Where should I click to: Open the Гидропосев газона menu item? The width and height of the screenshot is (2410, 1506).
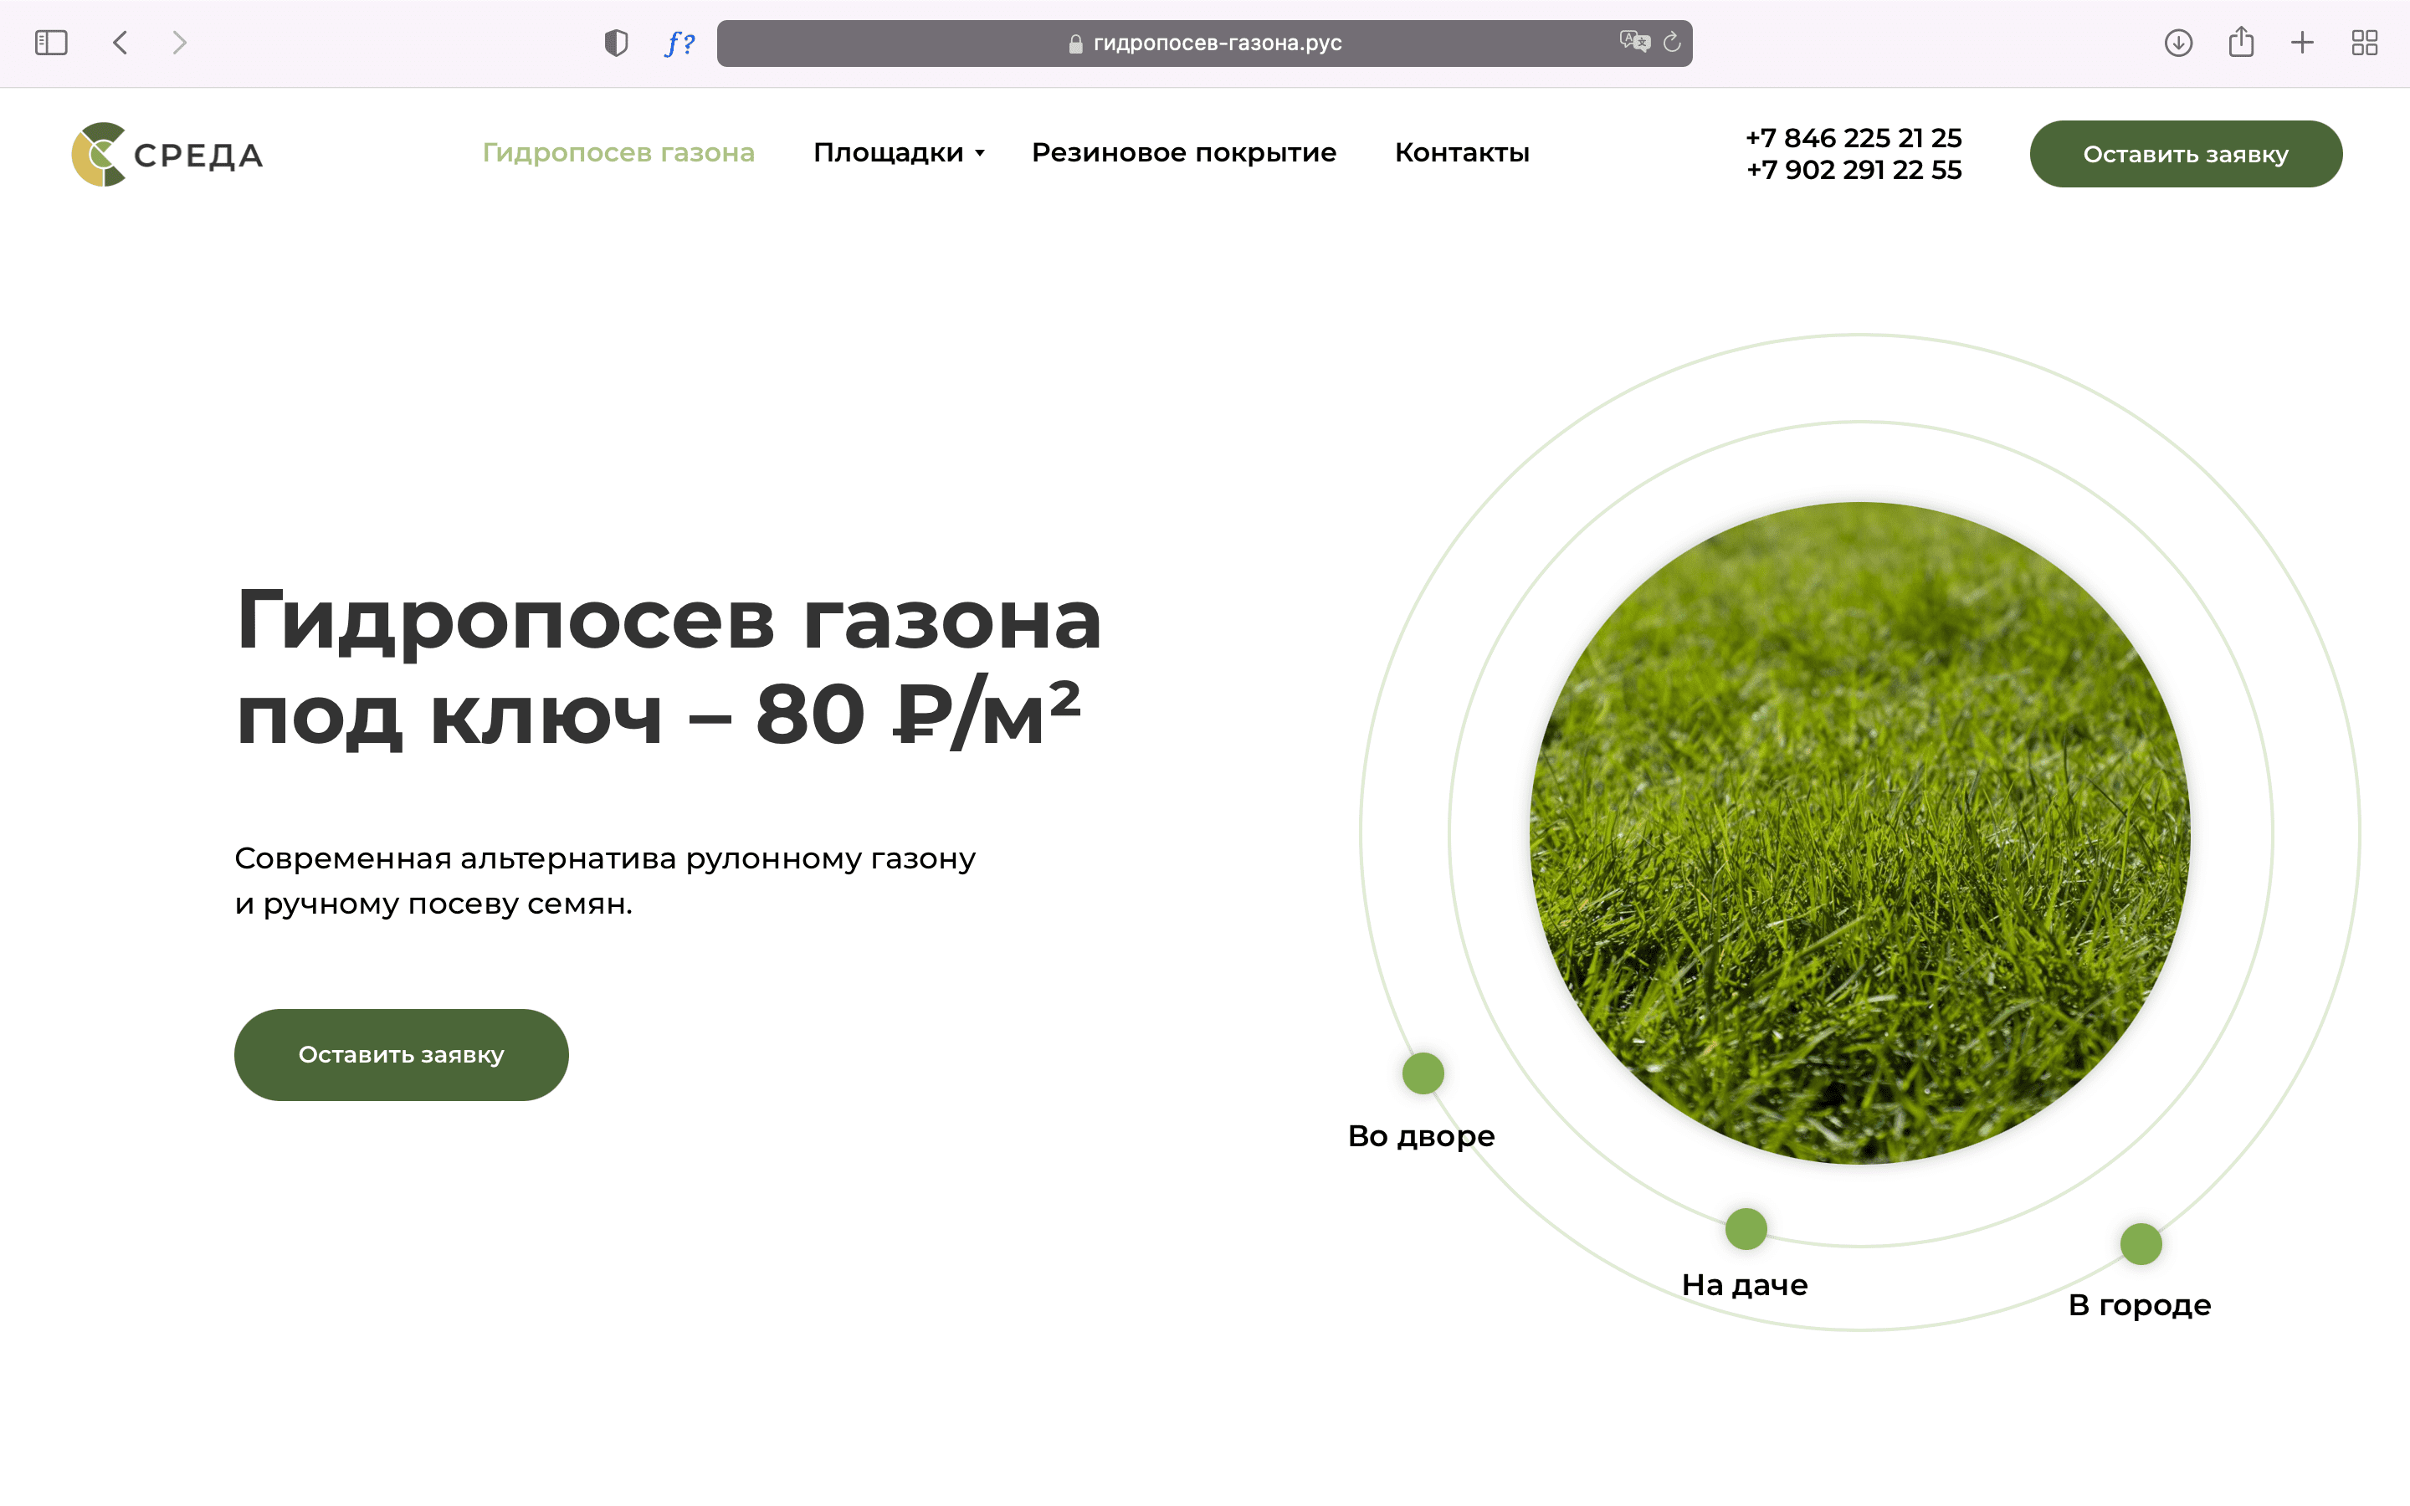point(618,152)
